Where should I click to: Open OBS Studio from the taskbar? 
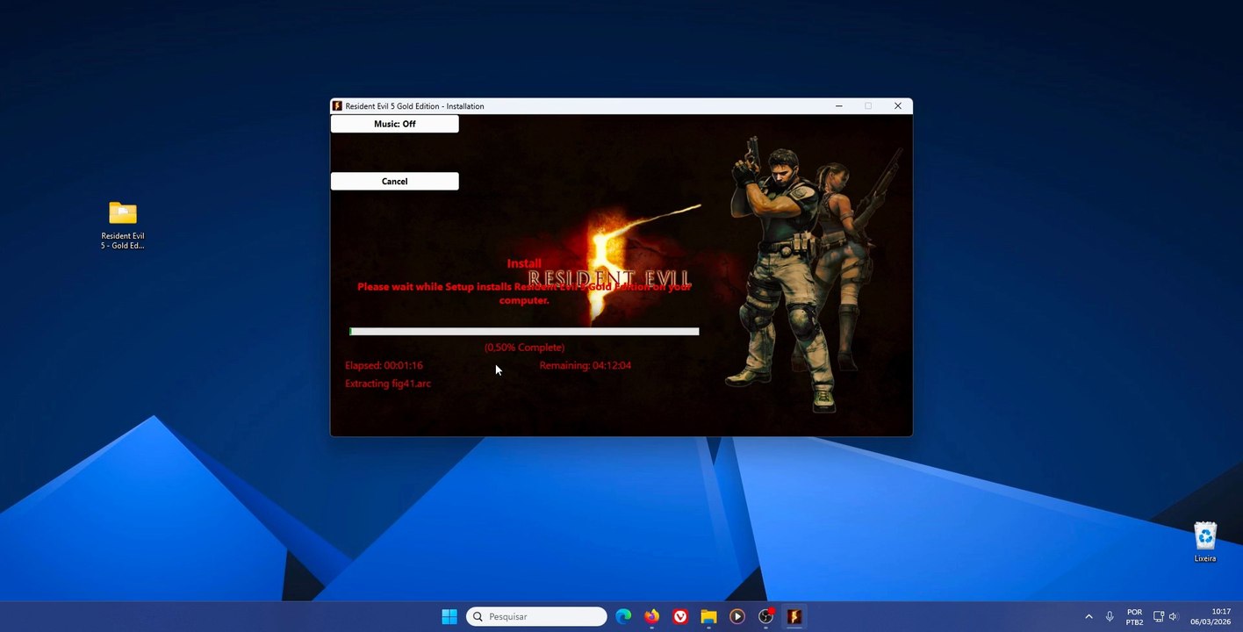coord(765,616)
